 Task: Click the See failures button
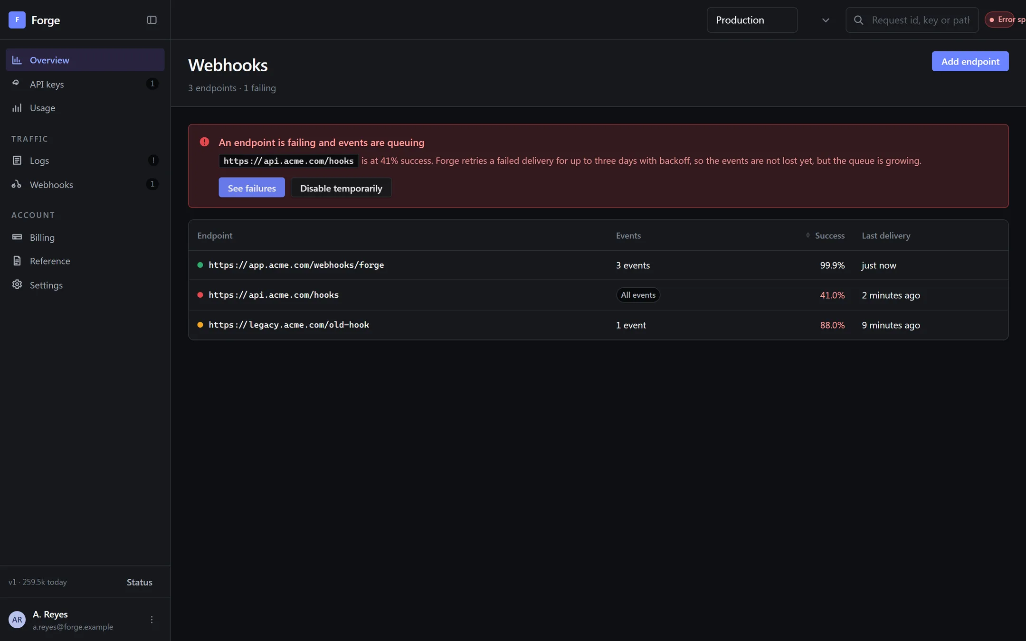[x=252, y=188]
